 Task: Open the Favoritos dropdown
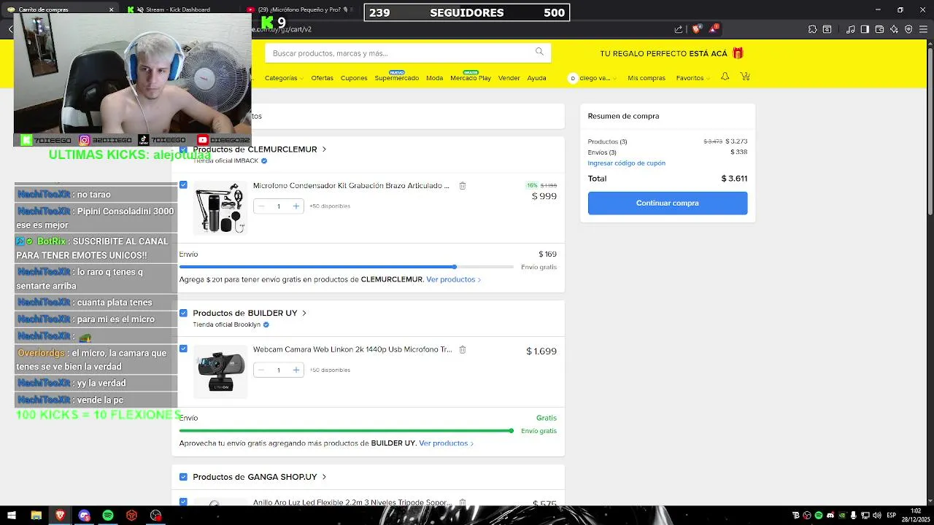click(692, 78)
